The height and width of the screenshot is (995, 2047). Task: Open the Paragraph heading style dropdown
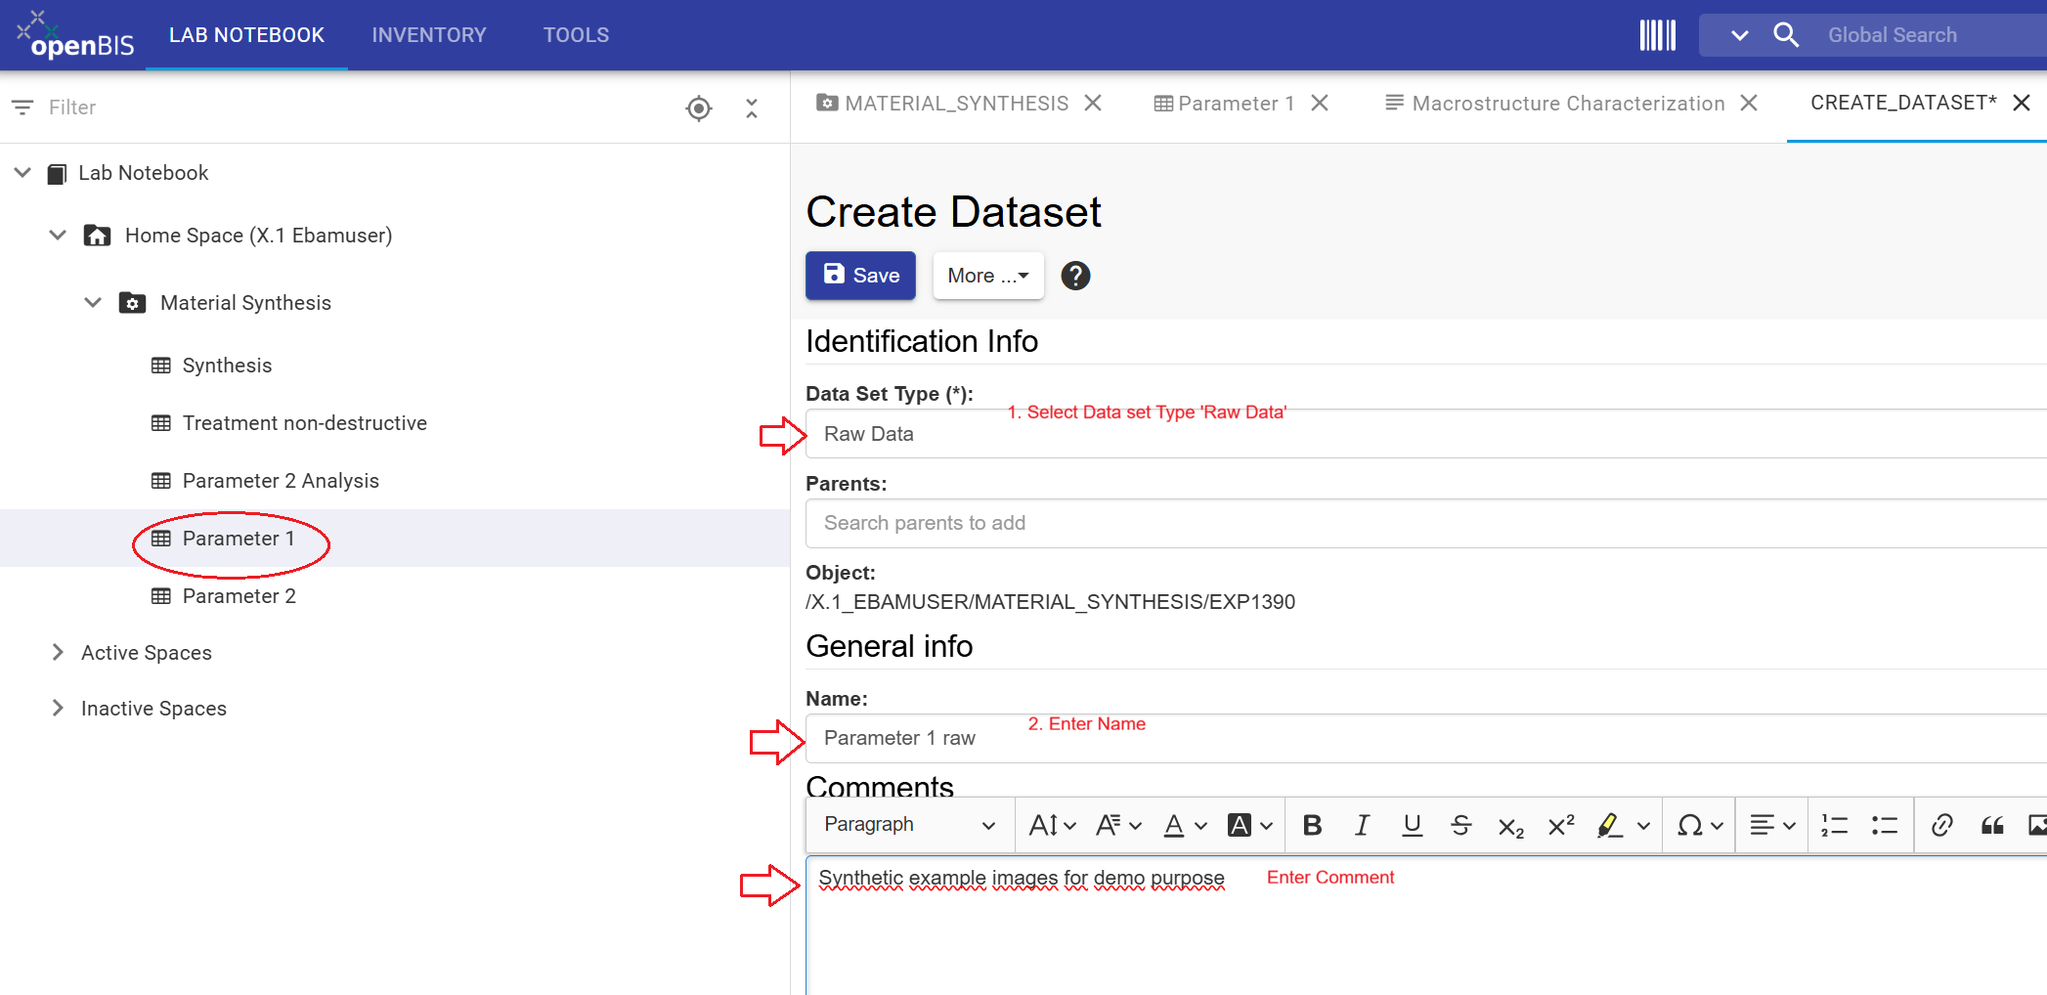point(909,825)
